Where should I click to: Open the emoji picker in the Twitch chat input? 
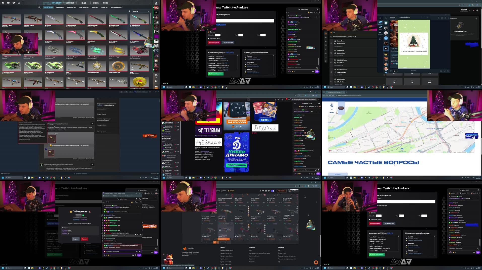click(317, 68)
